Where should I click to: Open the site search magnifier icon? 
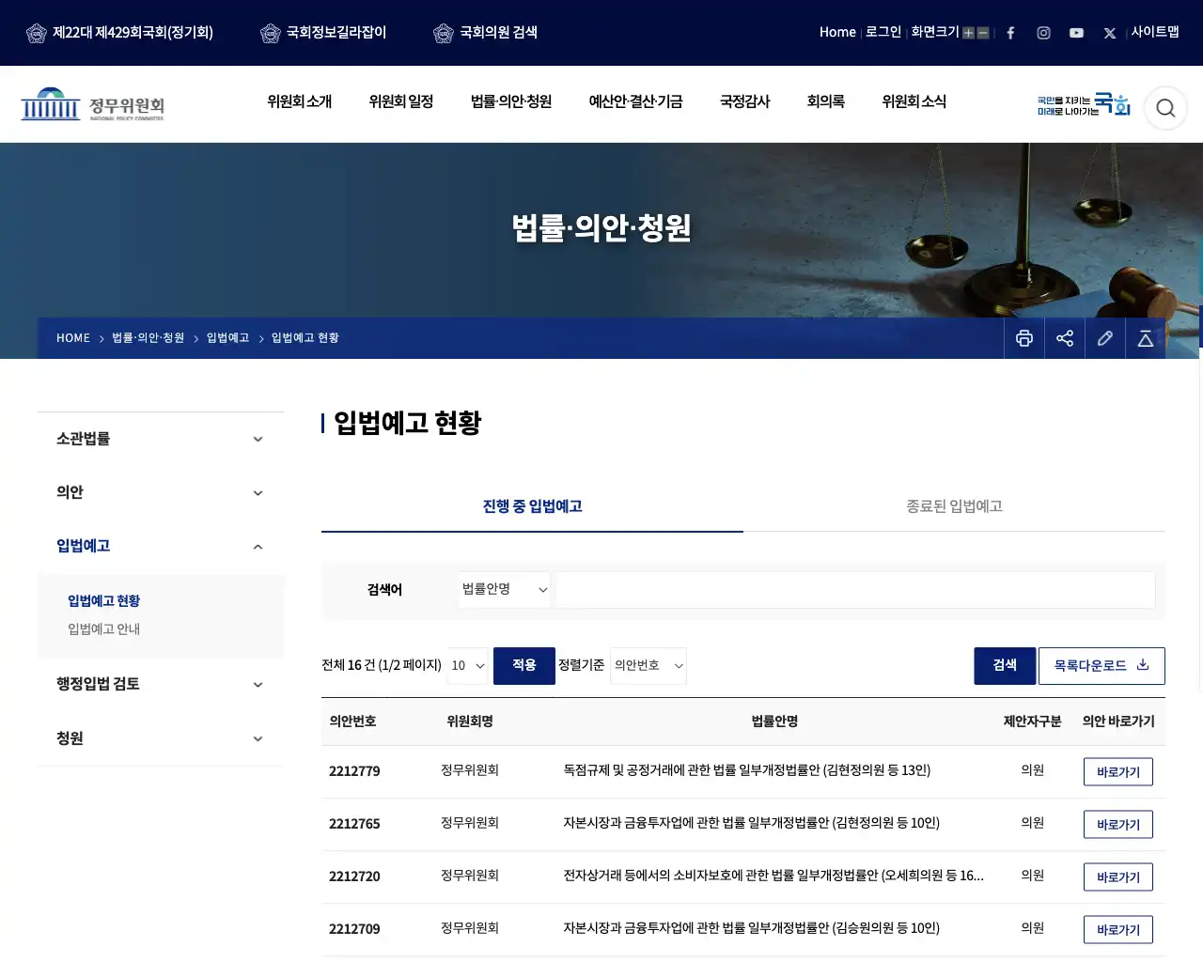[1165, 108]
